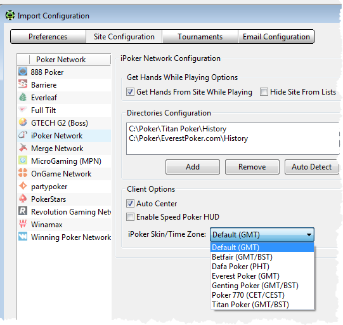The image size is (343, 325).
Task: Select the PokerStars row
Action: (x=64, y=199)
